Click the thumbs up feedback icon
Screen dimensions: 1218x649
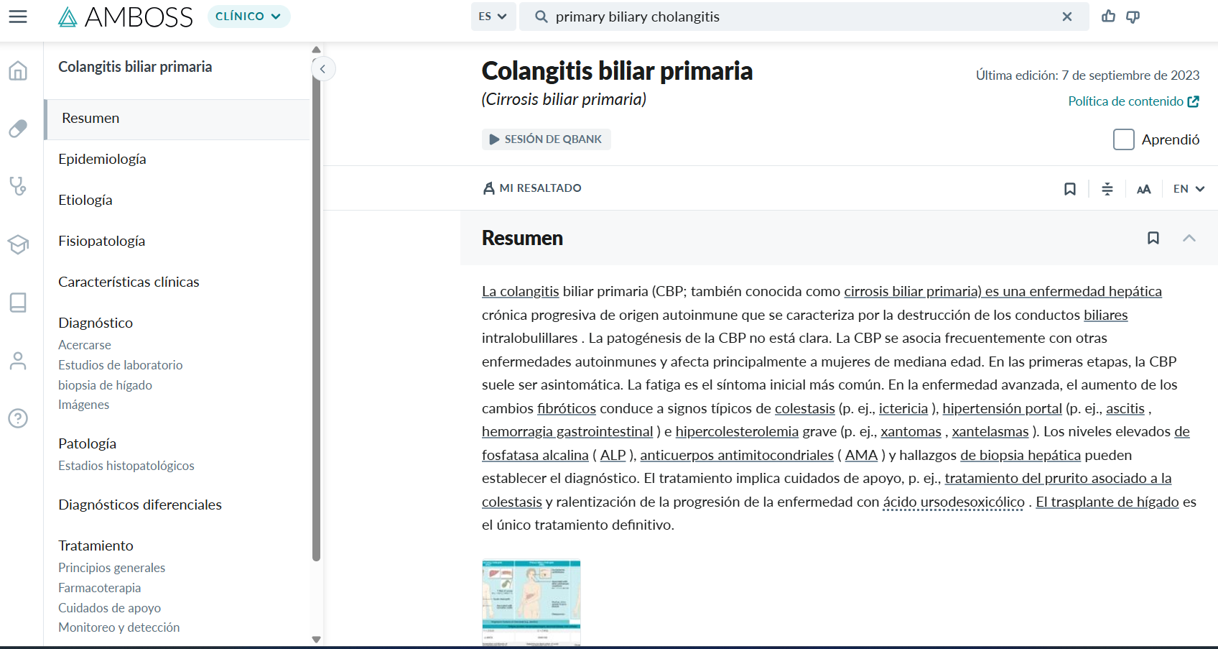click(1108, 17)
